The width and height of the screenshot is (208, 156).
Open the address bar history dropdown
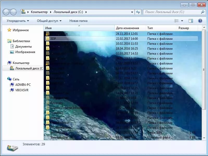pyautogui.click(x=132, y=12)
